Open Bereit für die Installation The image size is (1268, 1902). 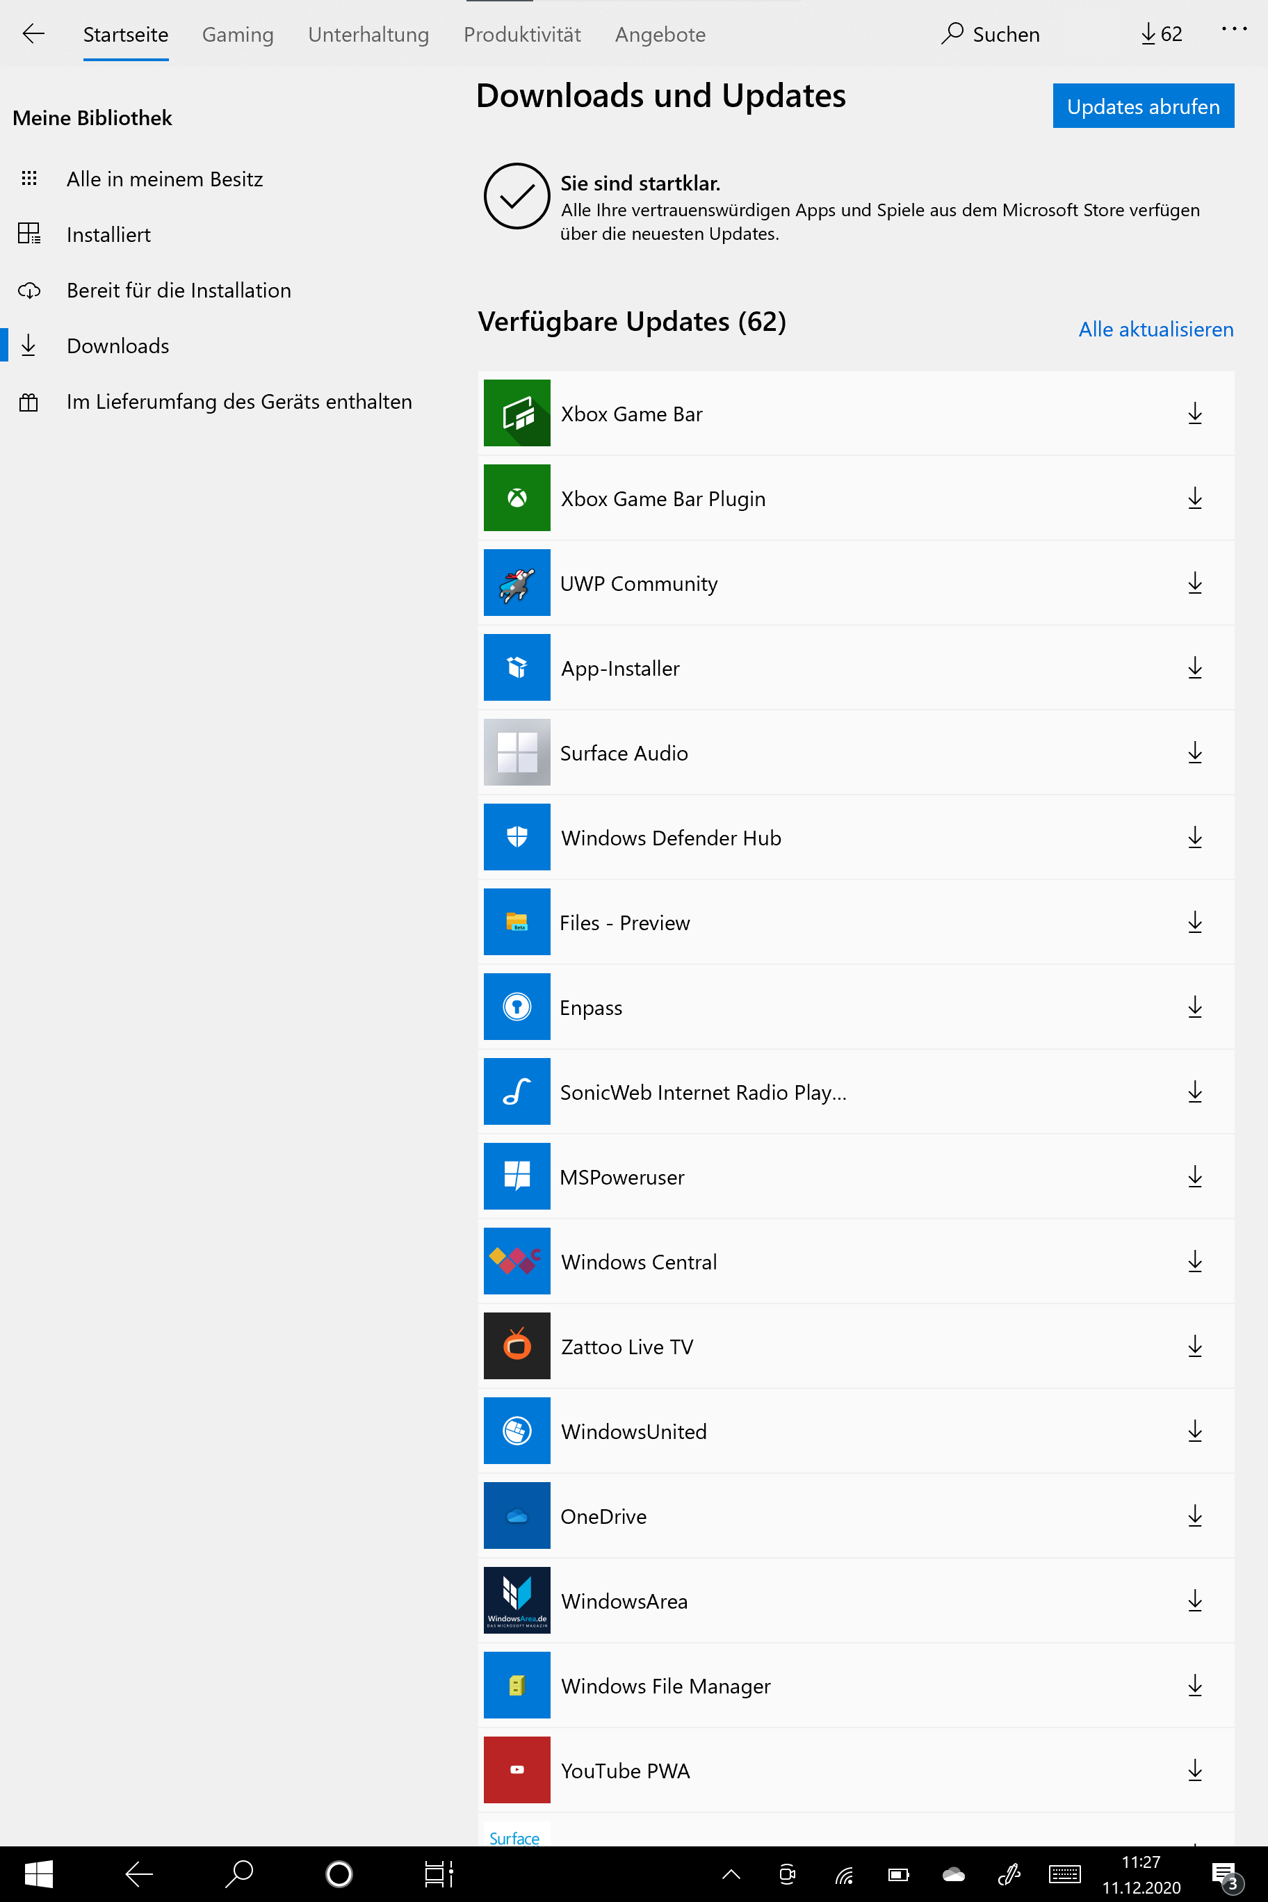179,291
